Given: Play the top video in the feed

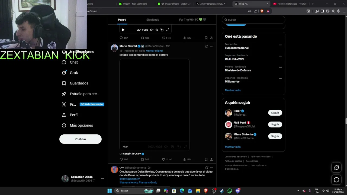Looking at the screenshot, I should click(123, 30).
